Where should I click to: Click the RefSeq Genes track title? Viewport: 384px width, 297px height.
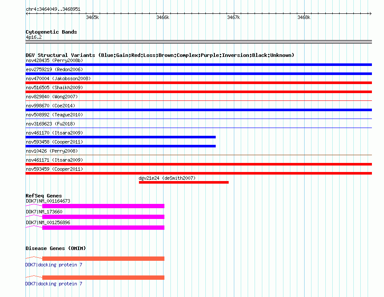coord(44,196)
